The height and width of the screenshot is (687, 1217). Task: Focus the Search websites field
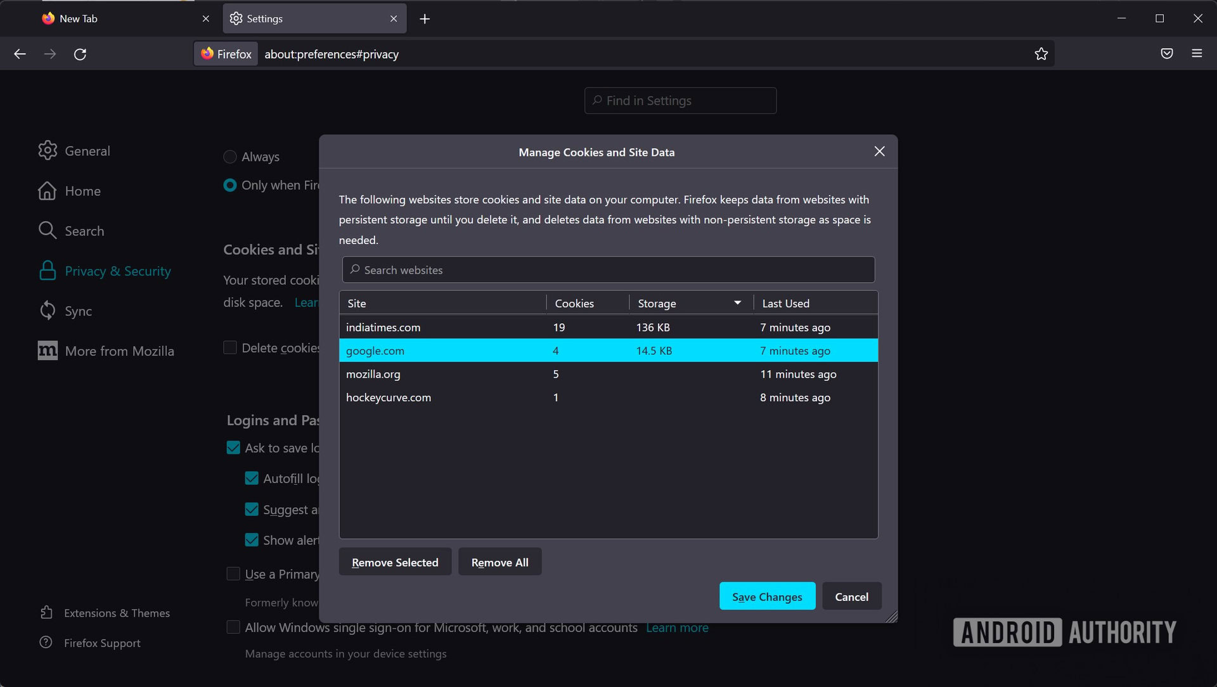[608, 269]
